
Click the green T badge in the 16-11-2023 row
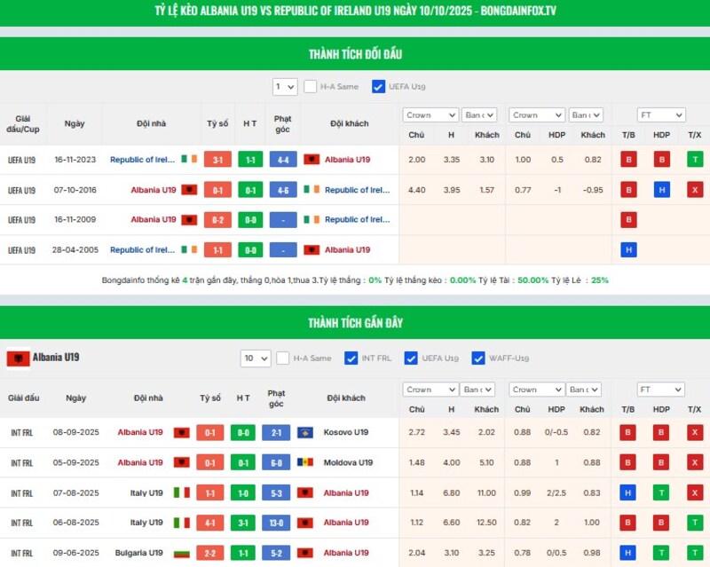pos(694,160)
